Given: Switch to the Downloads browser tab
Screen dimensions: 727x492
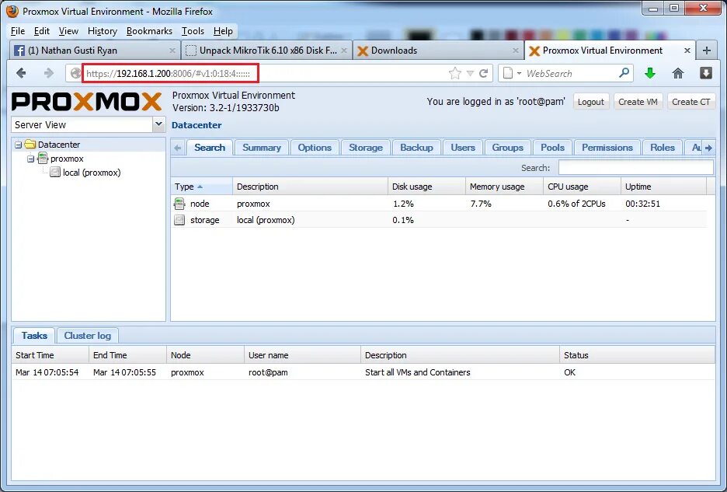Looking at the screenshot, I should click(438, 51).
